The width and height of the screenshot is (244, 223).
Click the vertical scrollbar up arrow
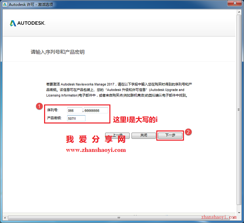(x=239, y=12)
